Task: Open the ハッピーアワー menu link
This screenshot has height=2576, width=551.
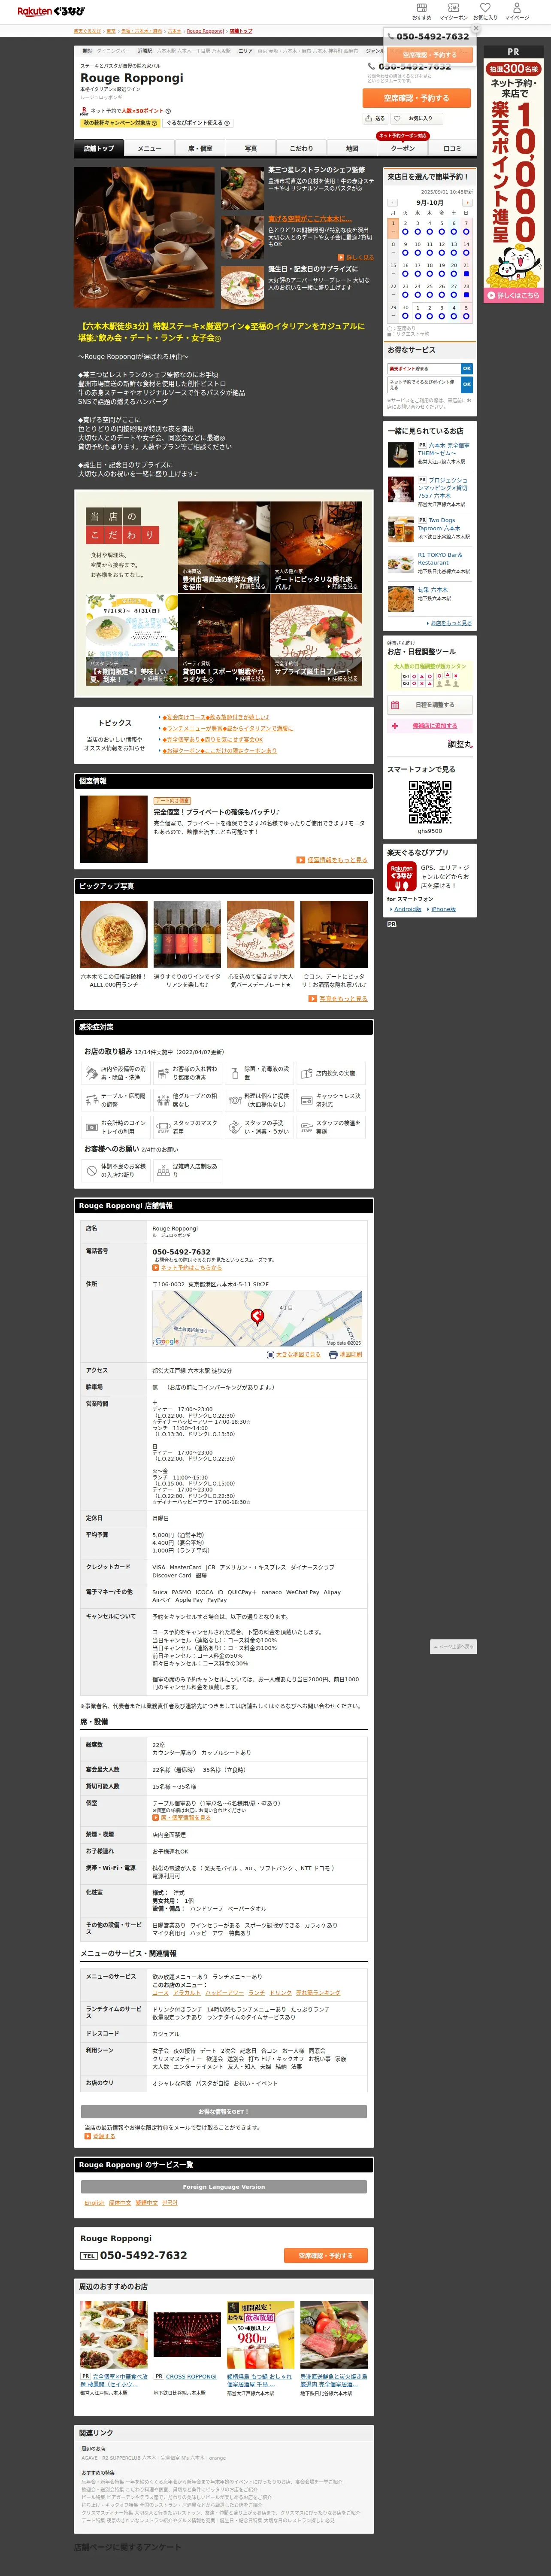Action: (x=224, y=1992)
